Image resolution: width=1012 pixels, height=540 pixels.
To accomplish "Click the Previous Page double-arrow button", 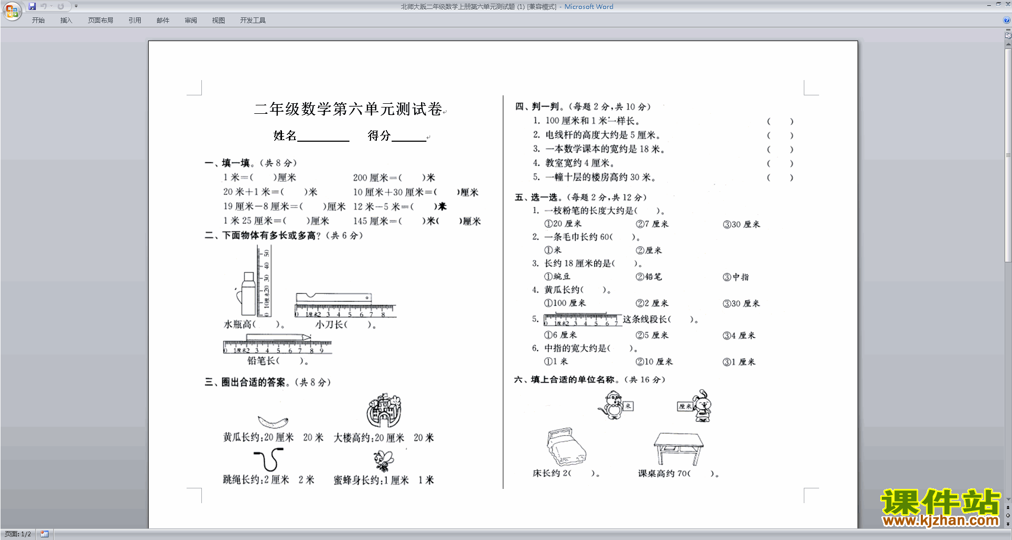I will tap(1008, 507).
